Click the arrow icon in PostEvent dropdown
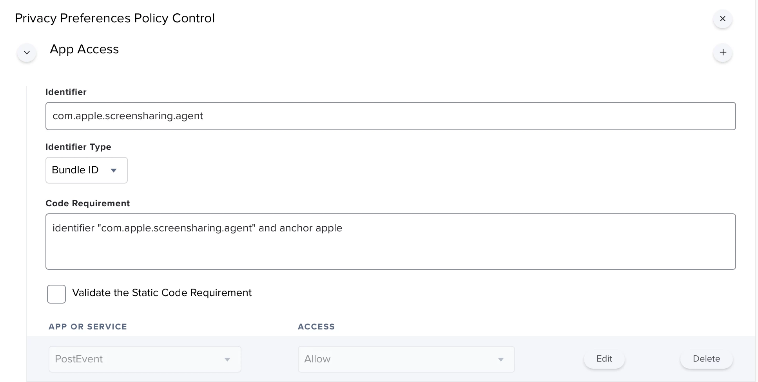 tap(227, 359)
